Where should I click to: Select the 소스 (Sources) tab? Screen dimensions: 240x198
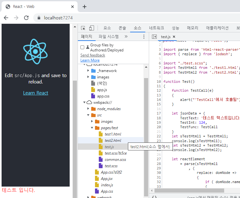[x=137, y=28]
